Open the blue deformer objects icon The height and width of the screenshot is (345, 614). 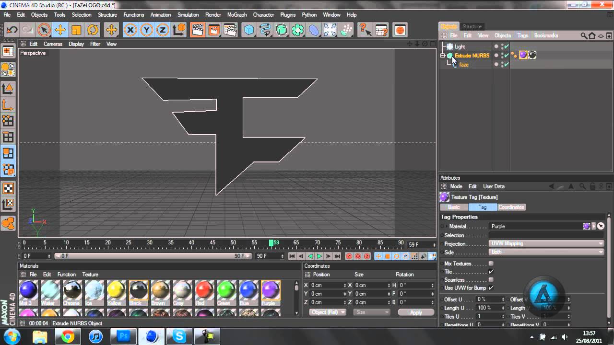[314, 30]
